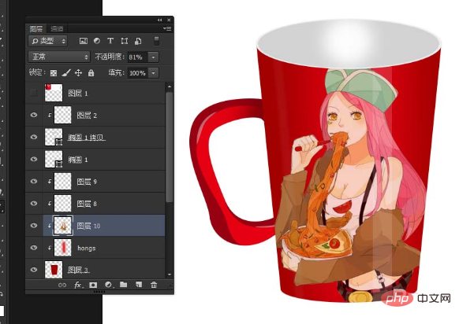Click the 图层 1 layer thumbnail
The width and height of the screenshot is (459, 324).
pyautogui.click(x=54, y=93)
